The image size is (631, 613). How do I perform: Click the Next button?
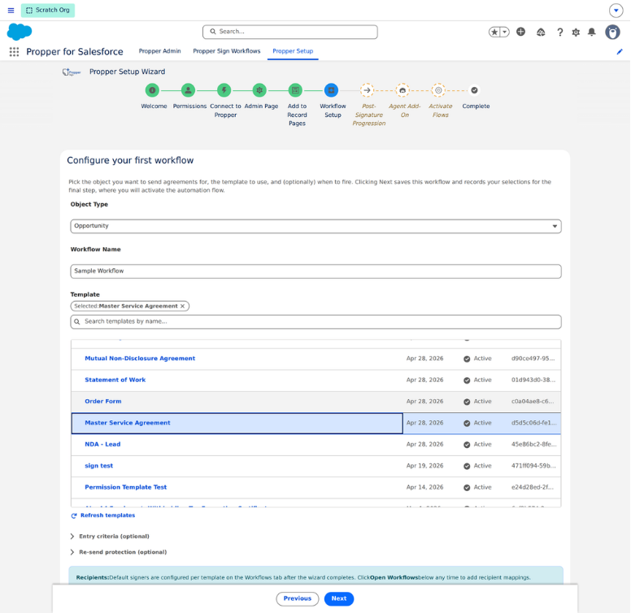(x=339, y=598)
